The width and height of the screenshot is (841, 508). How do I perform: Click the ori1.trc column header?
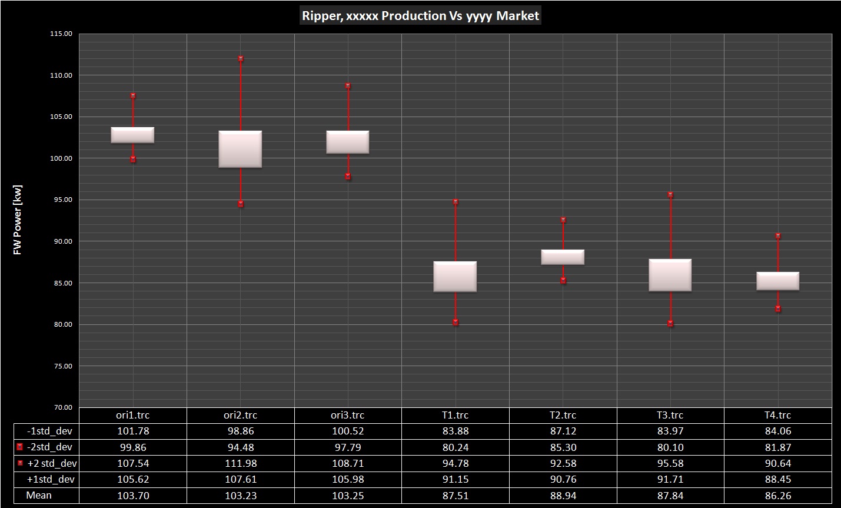click(133, 415)
